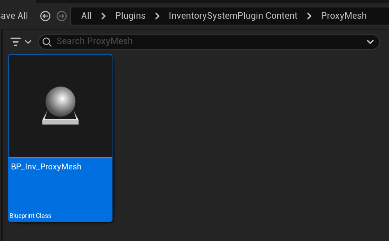Viewport: 389px width, 241px height.
Task: Open the Plugins breadcrumb folder
Action: 130,16
